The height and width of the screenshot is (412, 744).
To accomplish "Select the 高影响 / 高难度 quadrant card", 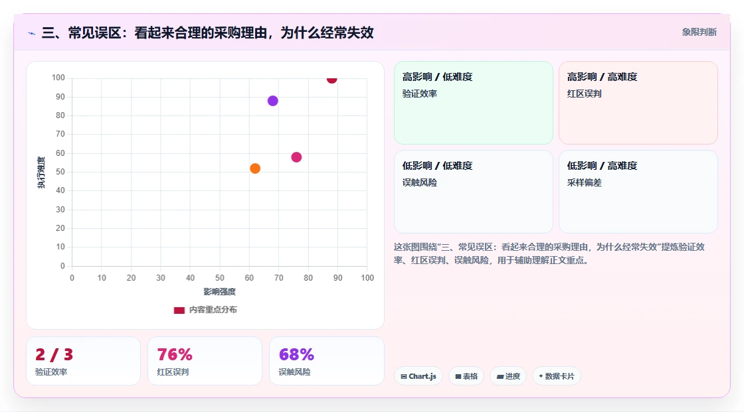I will pyautogui.click(x=638, y=102).
